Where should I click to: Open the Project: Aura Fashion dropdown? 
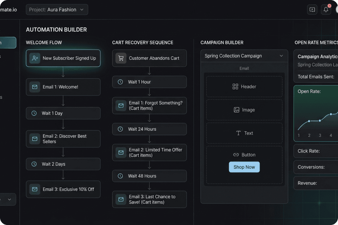coord(57,10)
